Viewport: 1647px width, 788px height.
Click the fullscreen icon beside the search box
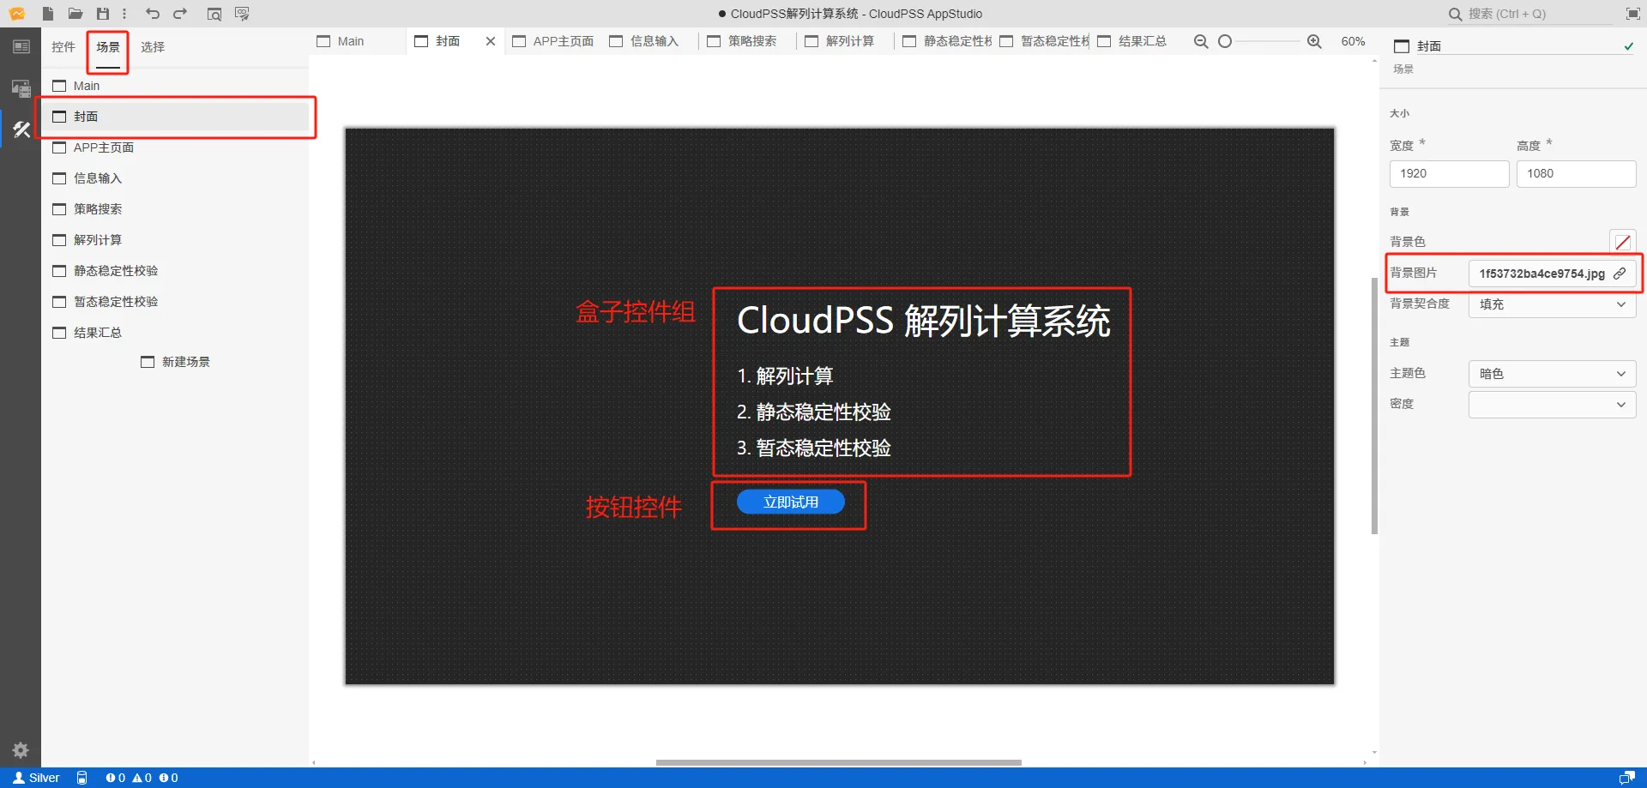(1632, 14)
